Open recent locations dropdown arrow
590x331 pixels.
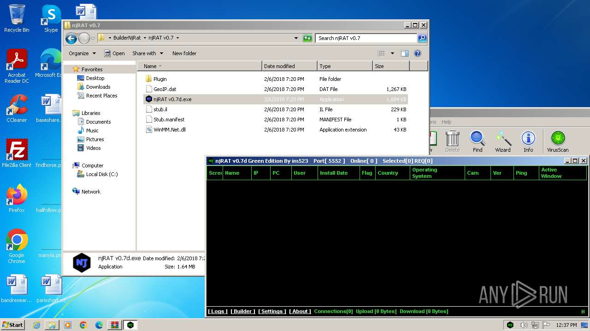click(93, 38)
